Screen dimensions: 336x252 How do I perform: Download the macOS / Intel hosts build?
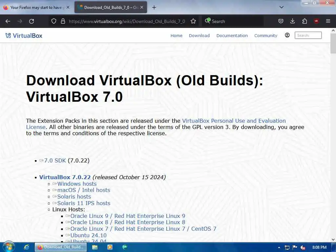point(84,190)
